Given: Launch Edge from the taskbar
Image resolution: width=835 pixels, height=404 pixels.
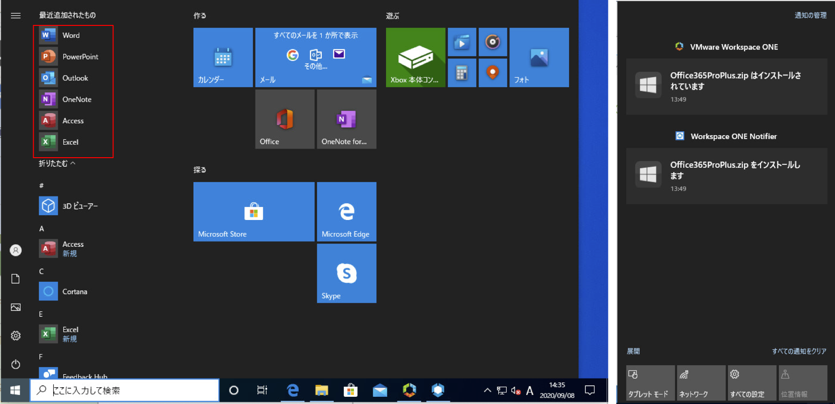Looking at the screenshot, I should coord(292,391).
